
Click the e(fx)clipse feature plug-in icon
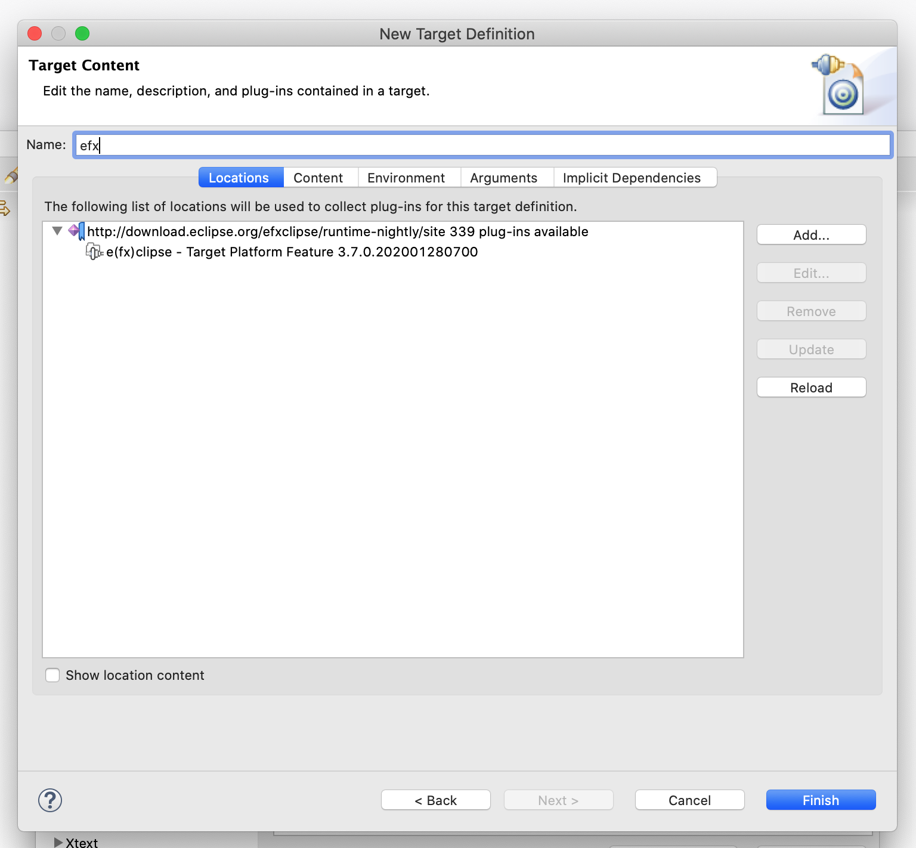pos(94,252)
